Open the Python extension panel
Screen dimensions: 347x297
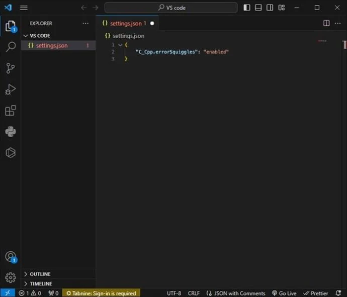coord(11,132)
